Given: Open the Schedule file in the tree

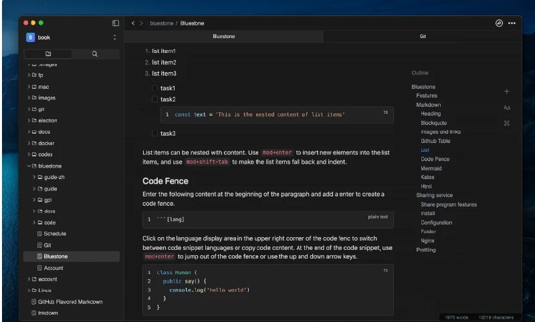Looking at the screenshot, I should pyautogui.click(x=55, y=234).
